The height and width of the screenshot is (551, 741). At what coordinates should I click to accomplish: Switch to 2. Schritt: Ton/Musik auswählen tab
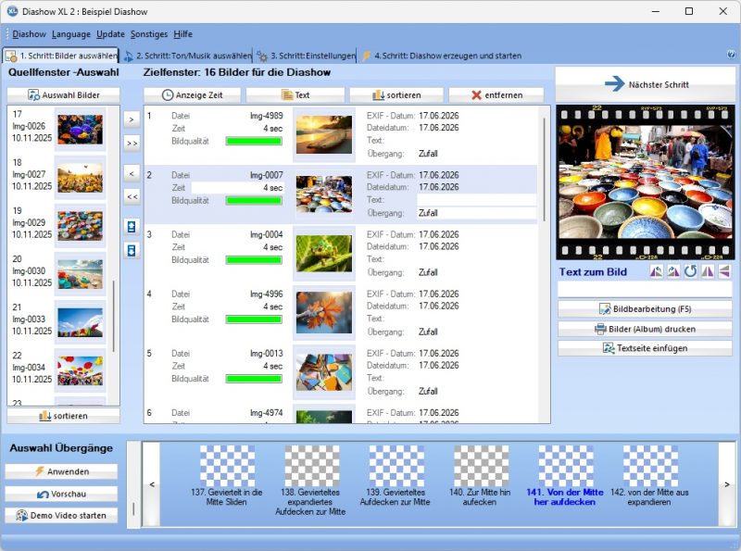(x=187, y=56)
